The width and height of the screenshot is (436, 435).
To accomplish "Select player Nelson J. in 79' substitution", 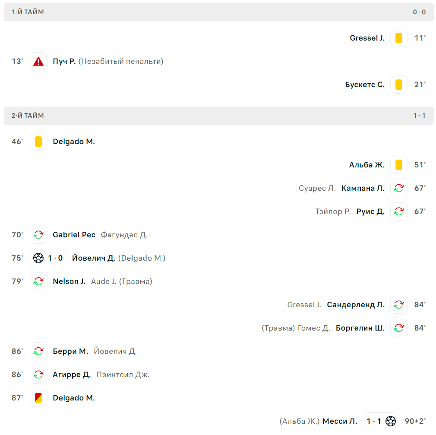I will point(69,281).
